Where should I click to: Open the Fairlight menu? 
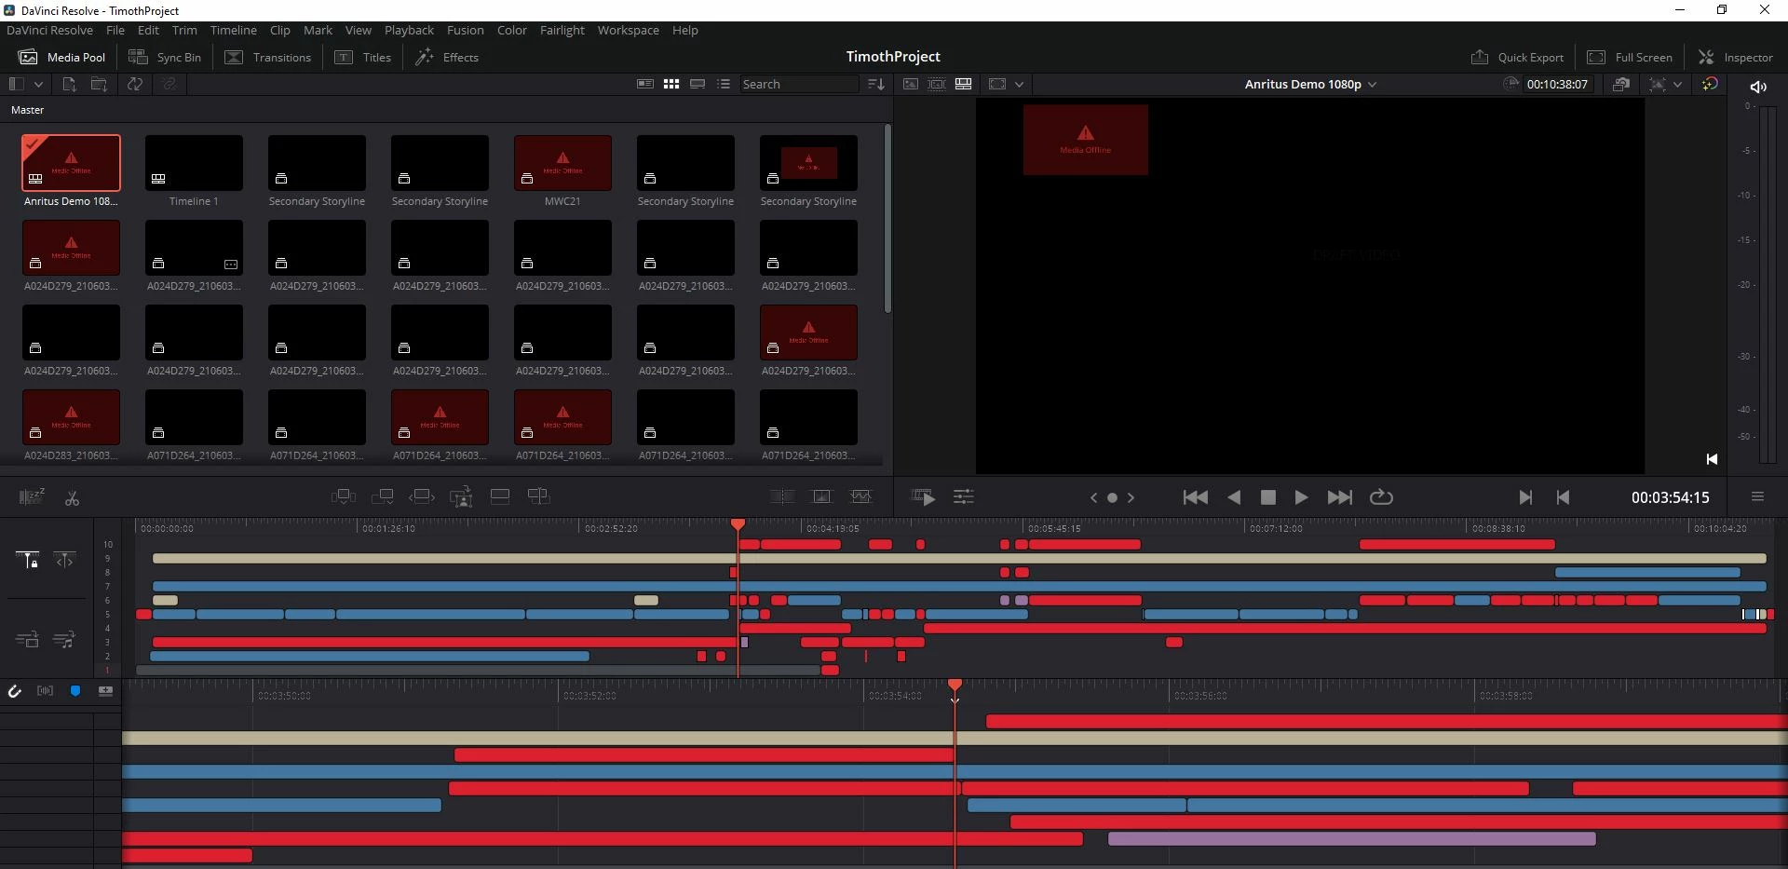(x=562, y=30)
